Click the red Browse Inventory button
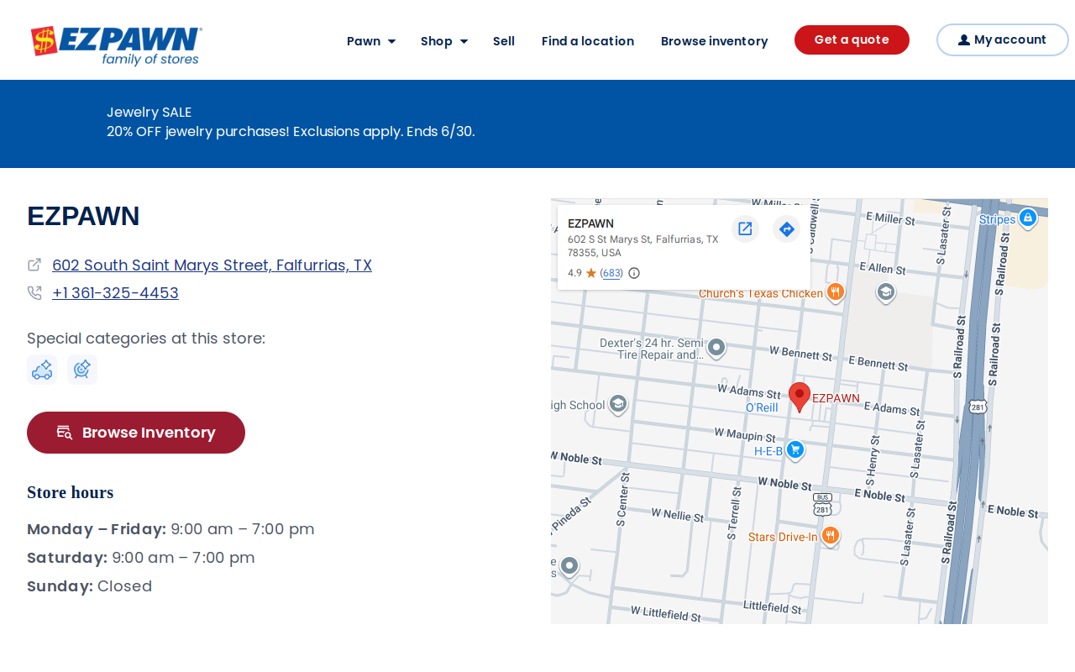 click(136, 433)
